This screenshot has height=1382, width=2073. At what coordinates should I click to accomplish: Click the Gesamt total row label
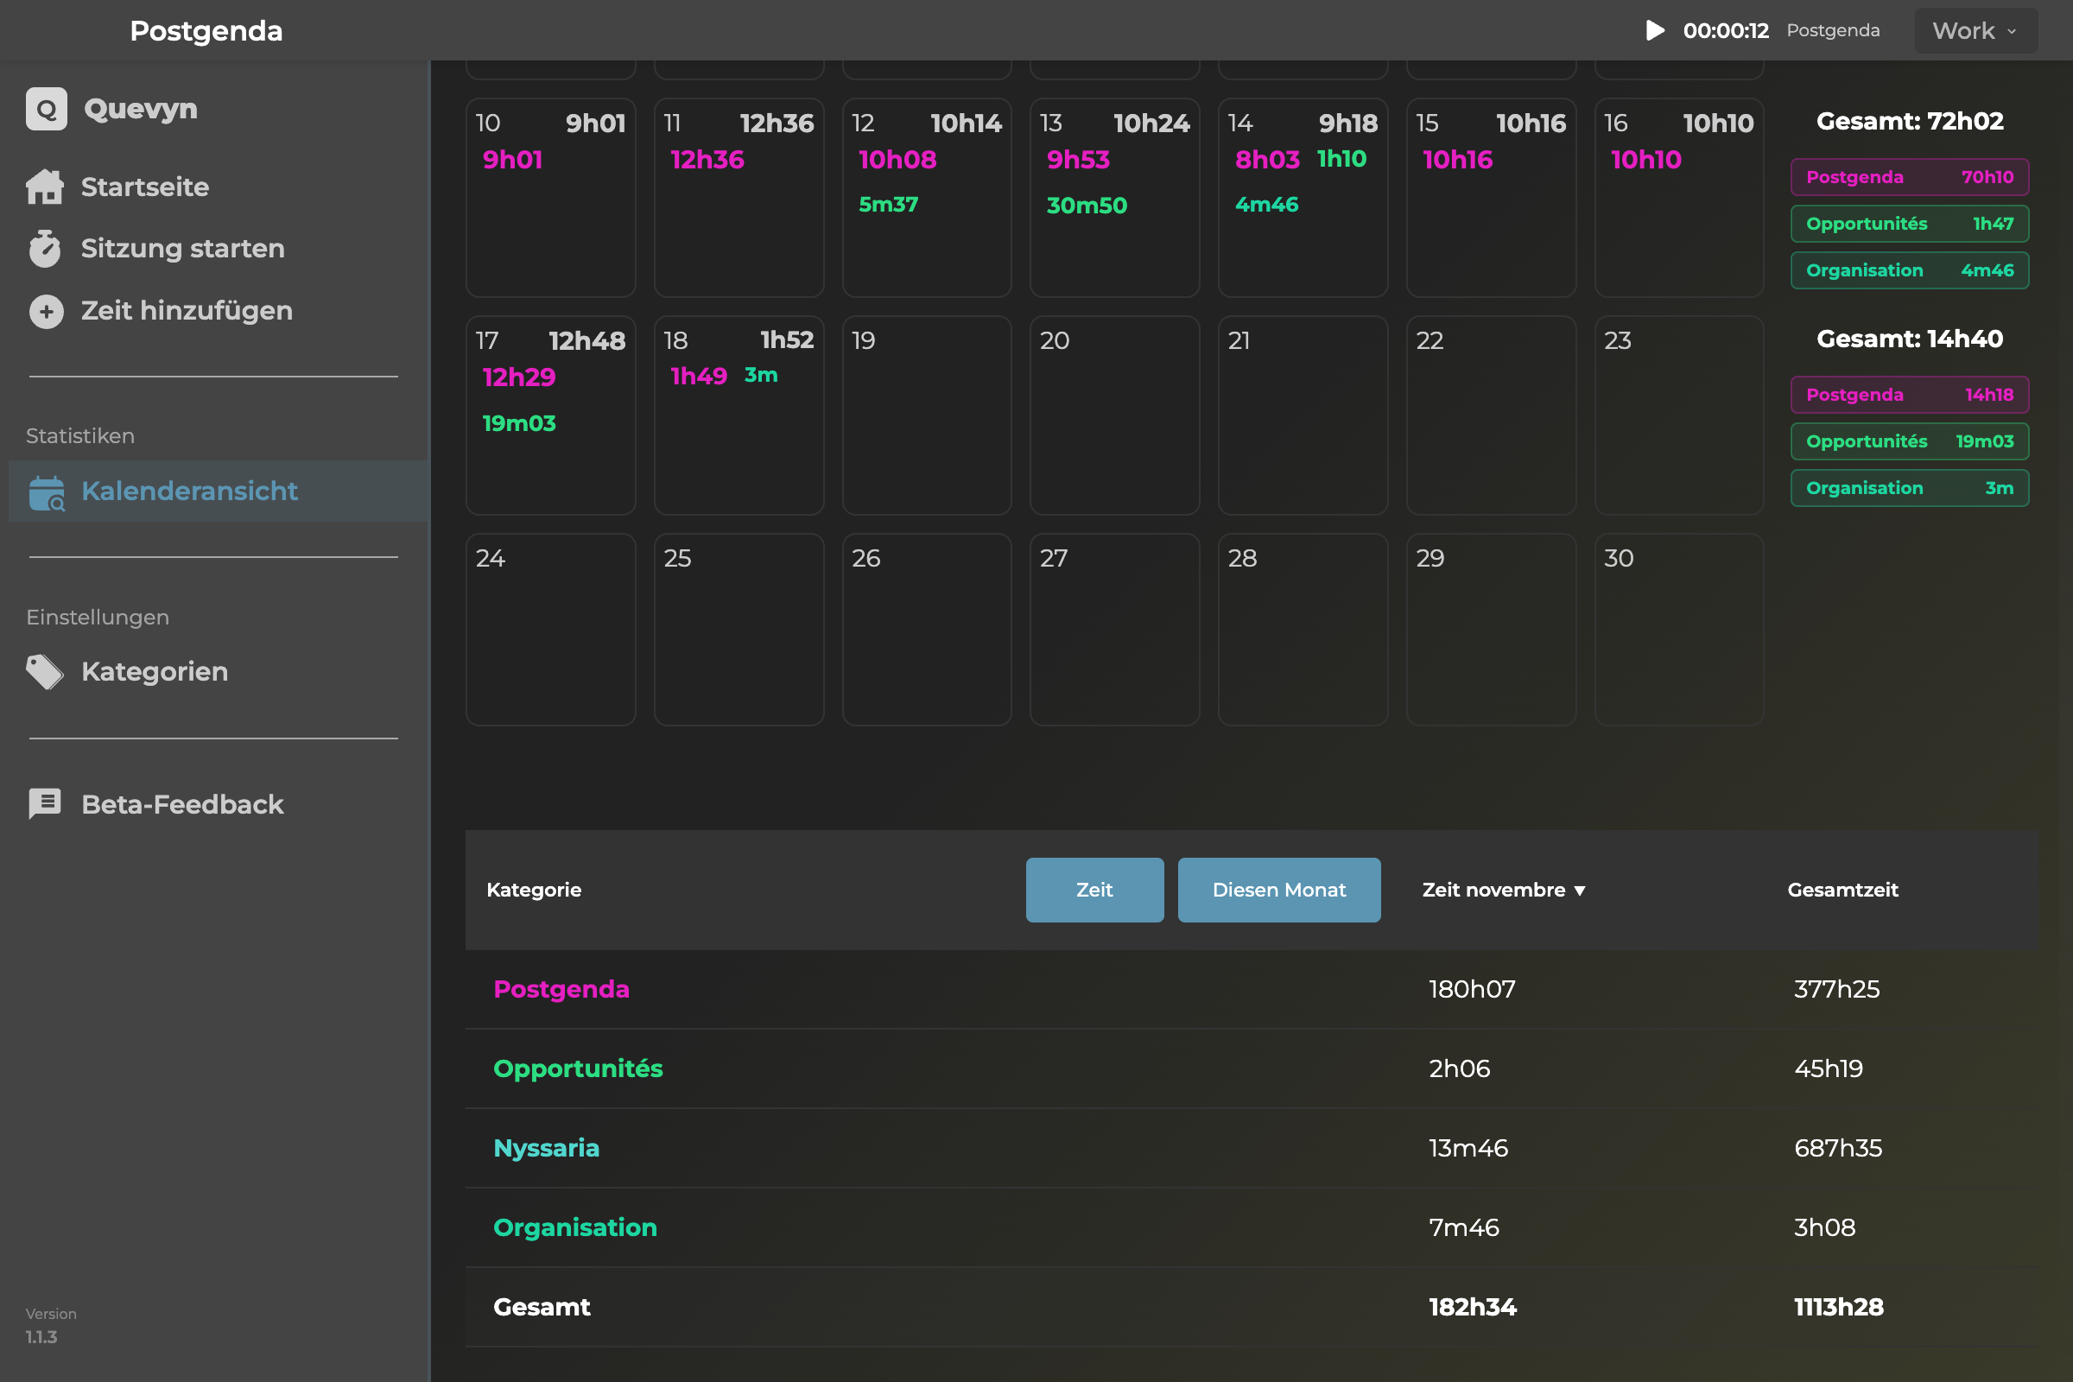542,1307
